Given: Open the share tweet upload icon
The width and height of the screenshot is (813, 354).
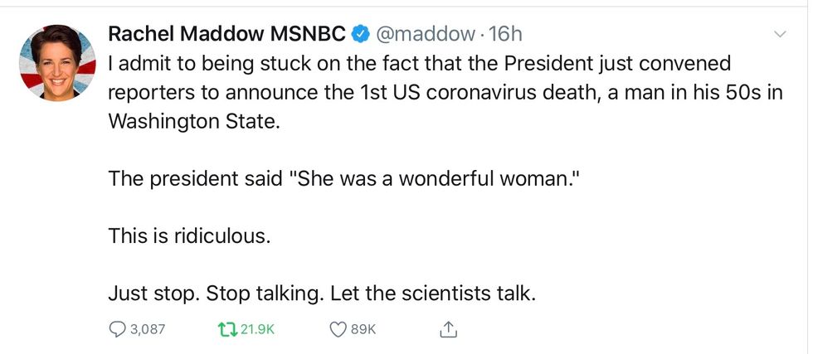Looking at the screenshot, I should 447,329.
